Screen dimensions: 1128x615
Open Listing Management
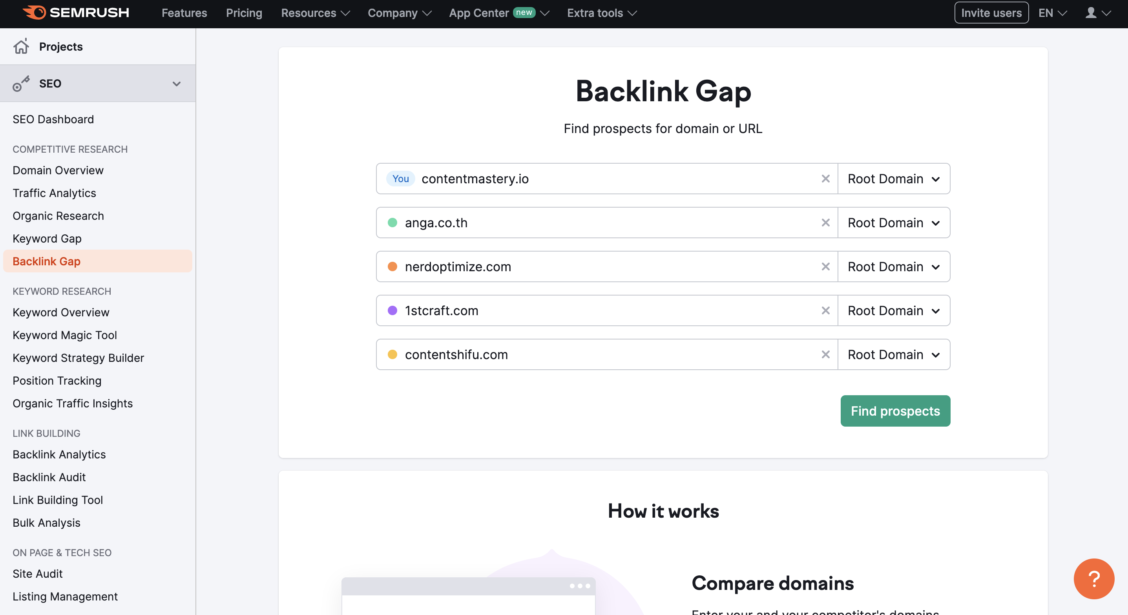click(x=65, y=596)
